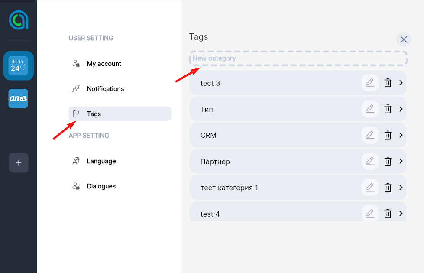Open the Language settings
Viewport: 424px width, 273px height.
[101, 161]
